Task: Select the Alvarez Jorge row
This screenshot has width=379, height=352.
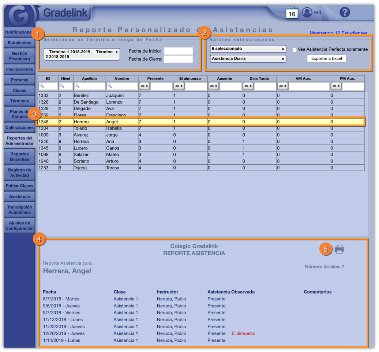Action: click(x=201, y=135)
